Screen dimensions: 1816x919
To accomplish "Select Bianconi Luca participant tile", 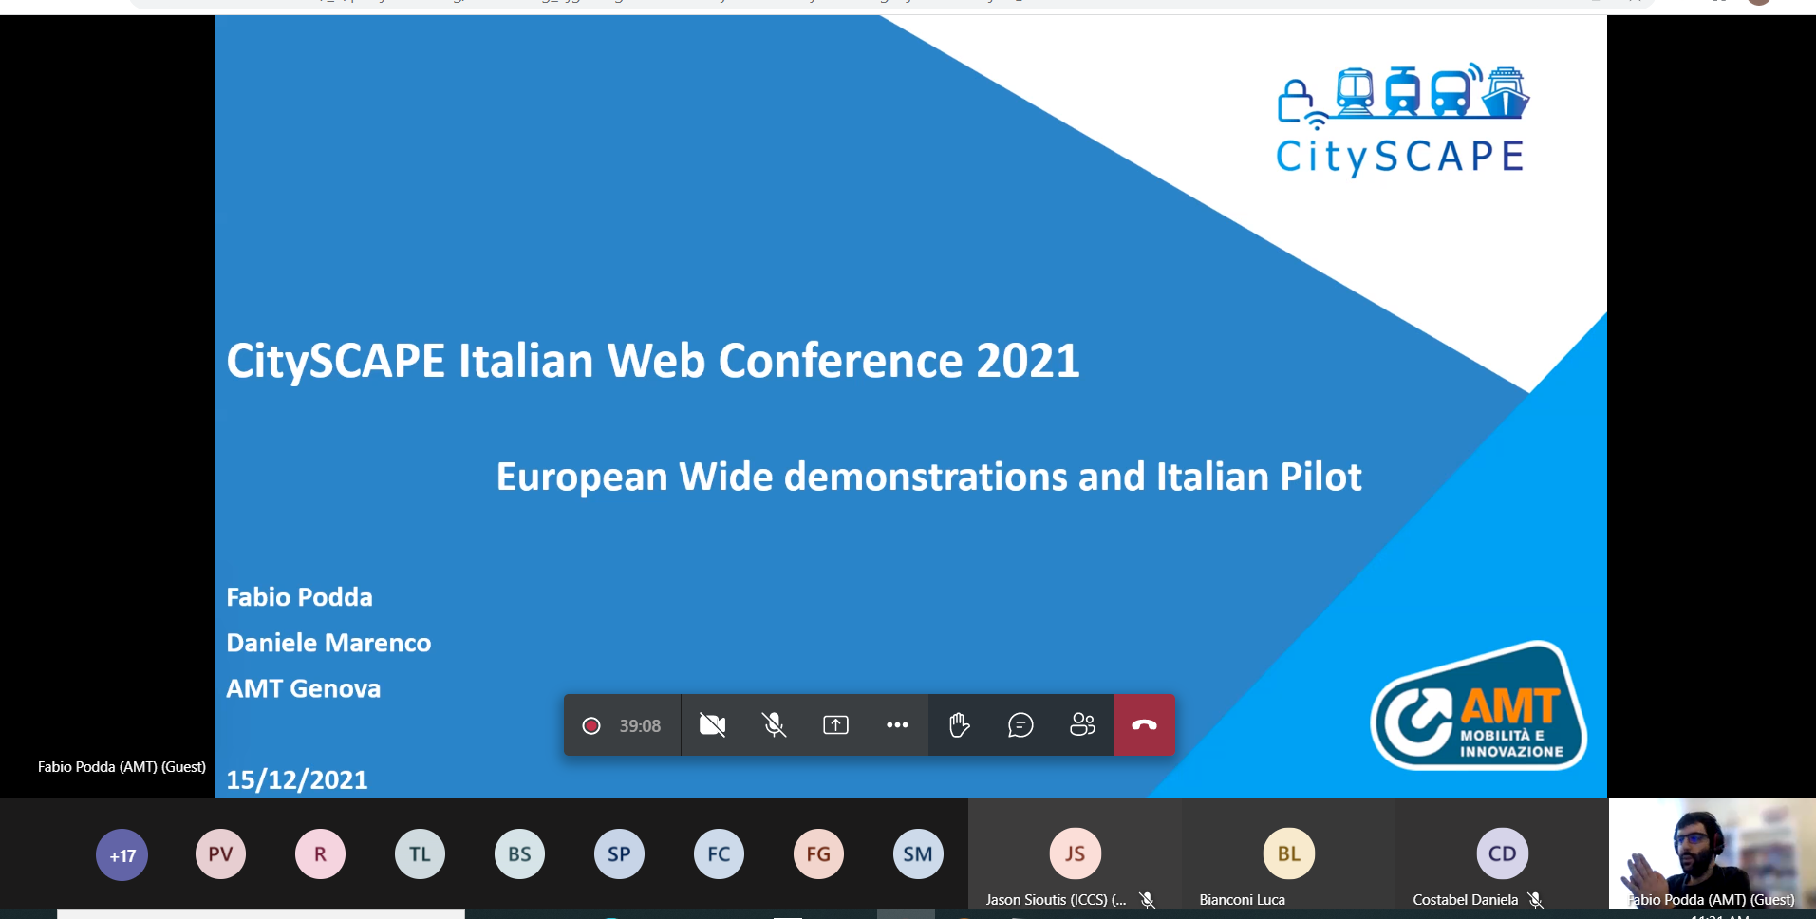I will 1288,854.
